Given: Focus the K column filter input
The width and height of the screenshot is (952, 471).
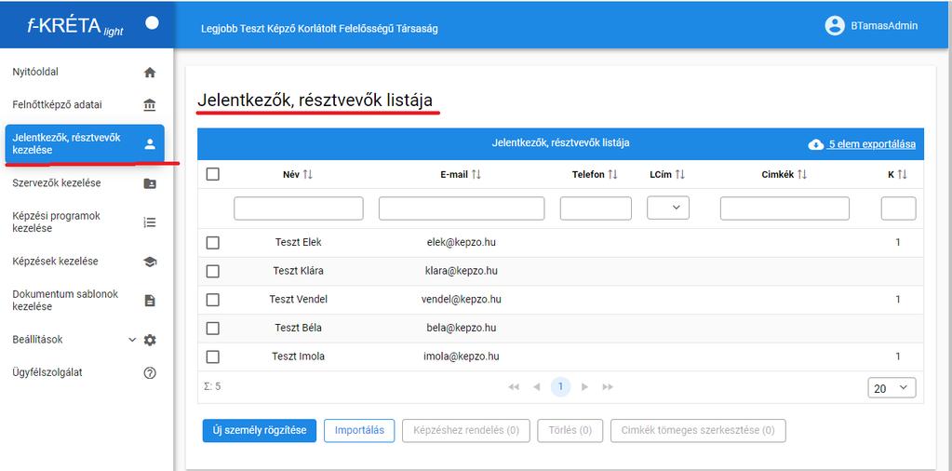Looking at the screenshot, I should coord(899,209).
